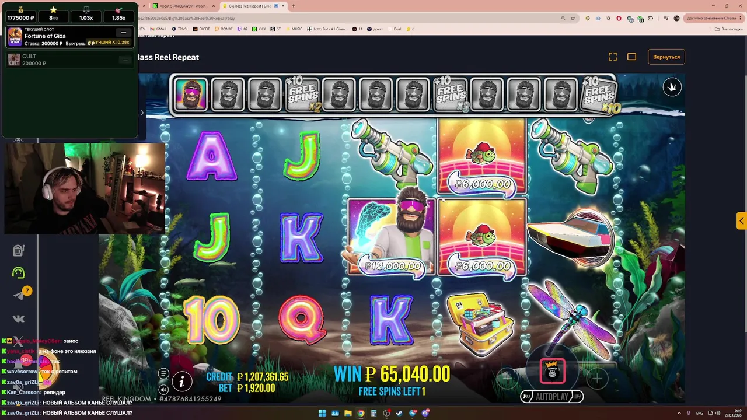This screenshot has width=747, height=420.
Task: Open Calculator from the taskbar
Action: point(374,413)
